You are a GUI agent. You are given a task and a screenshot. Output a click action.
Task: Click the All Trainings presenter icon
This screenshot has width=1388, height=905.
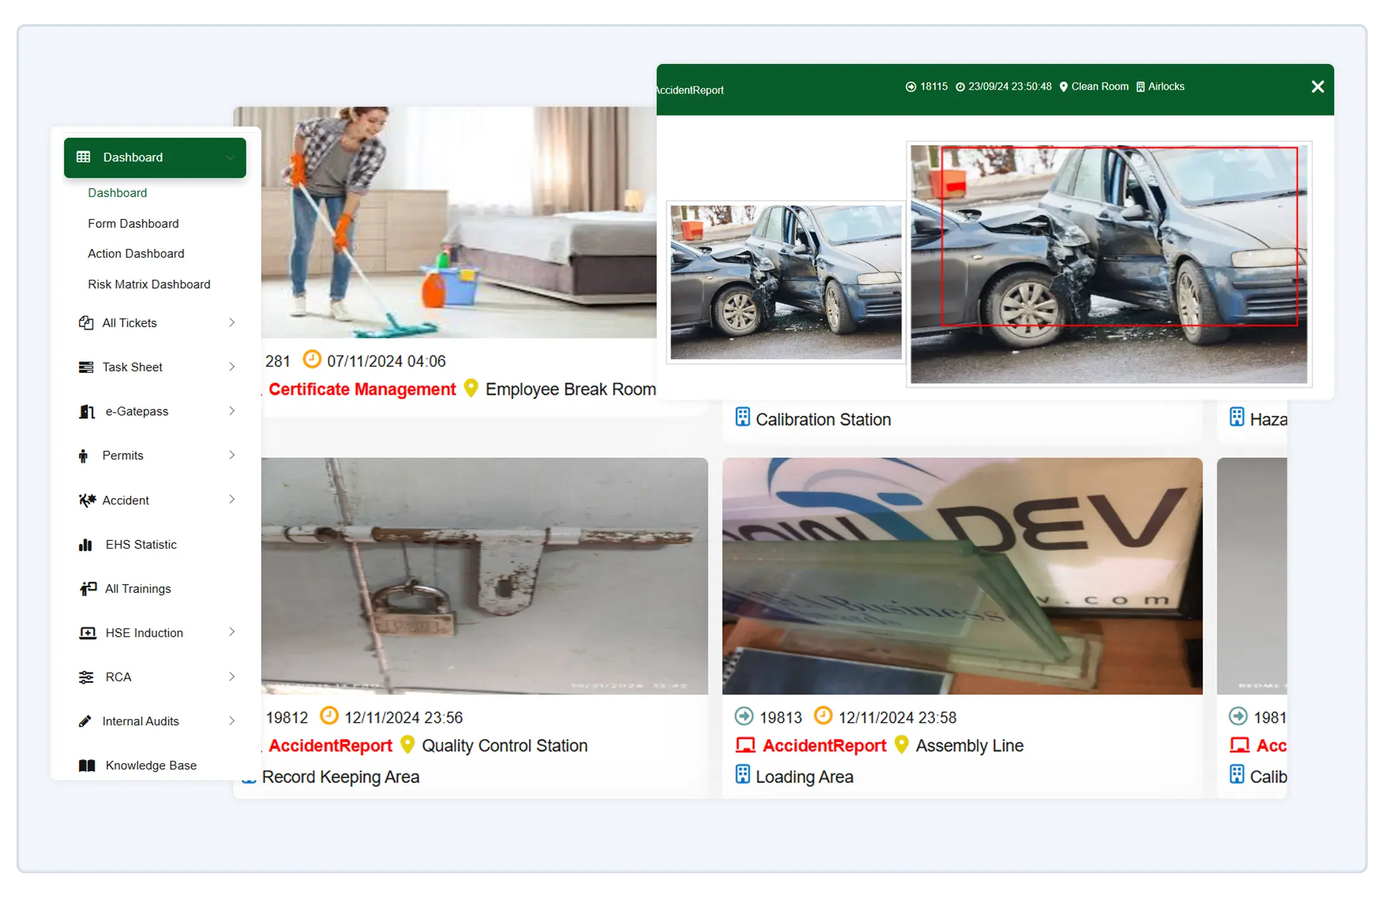click(88, 589)
